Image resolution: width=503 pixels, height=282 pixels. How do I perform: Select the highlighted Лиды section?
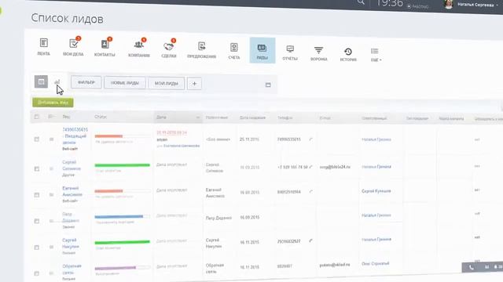click(263, 50)
